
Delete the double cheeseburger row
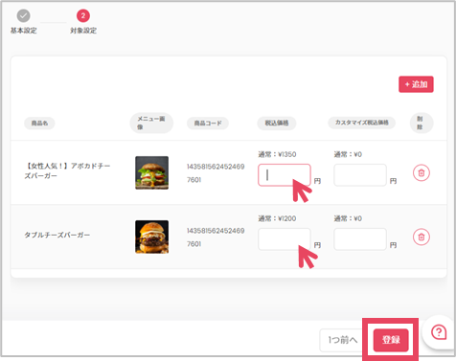point(422,237)
